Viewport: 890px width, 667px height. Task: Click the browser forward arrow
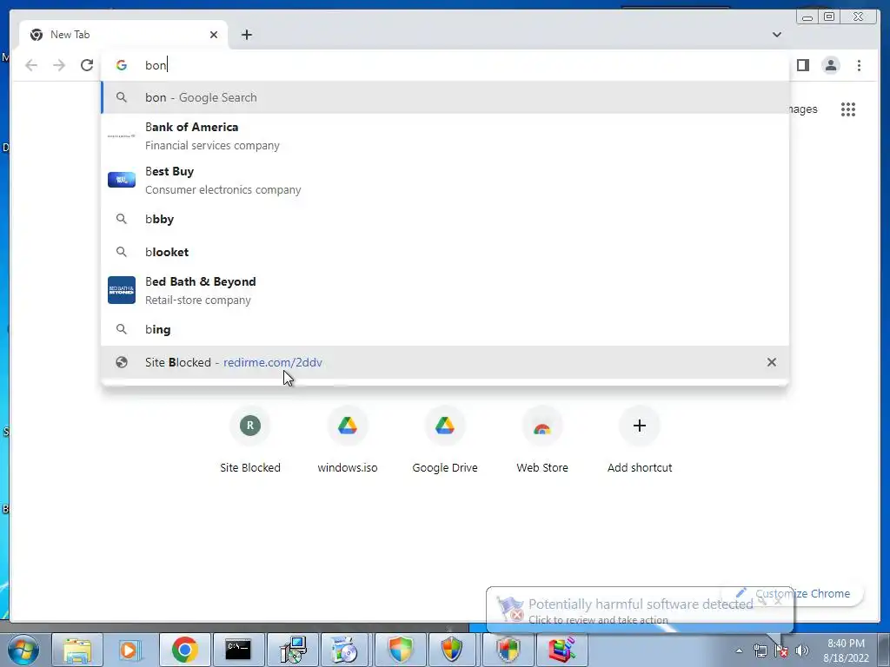pyautogui.click(x=59, y=65)
